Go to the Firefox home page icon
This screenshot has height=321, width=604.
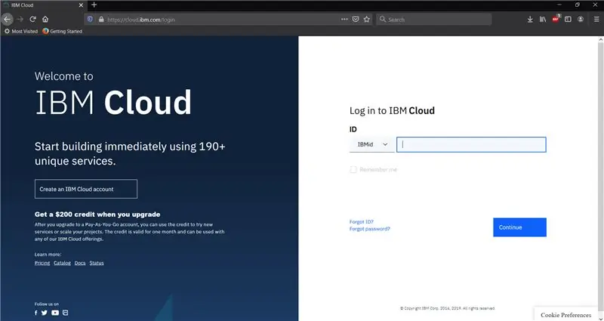(x=45, y=20)
